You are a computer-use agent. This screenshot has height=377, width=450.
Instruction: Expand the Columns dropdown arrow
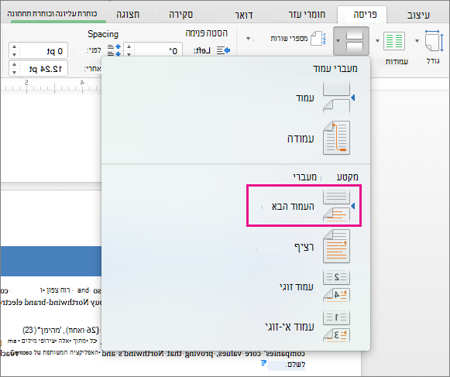(x=377, y=41)
